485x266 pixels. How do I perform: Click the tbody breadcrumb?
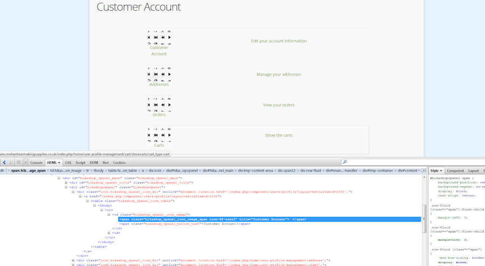tap(99, 170)
